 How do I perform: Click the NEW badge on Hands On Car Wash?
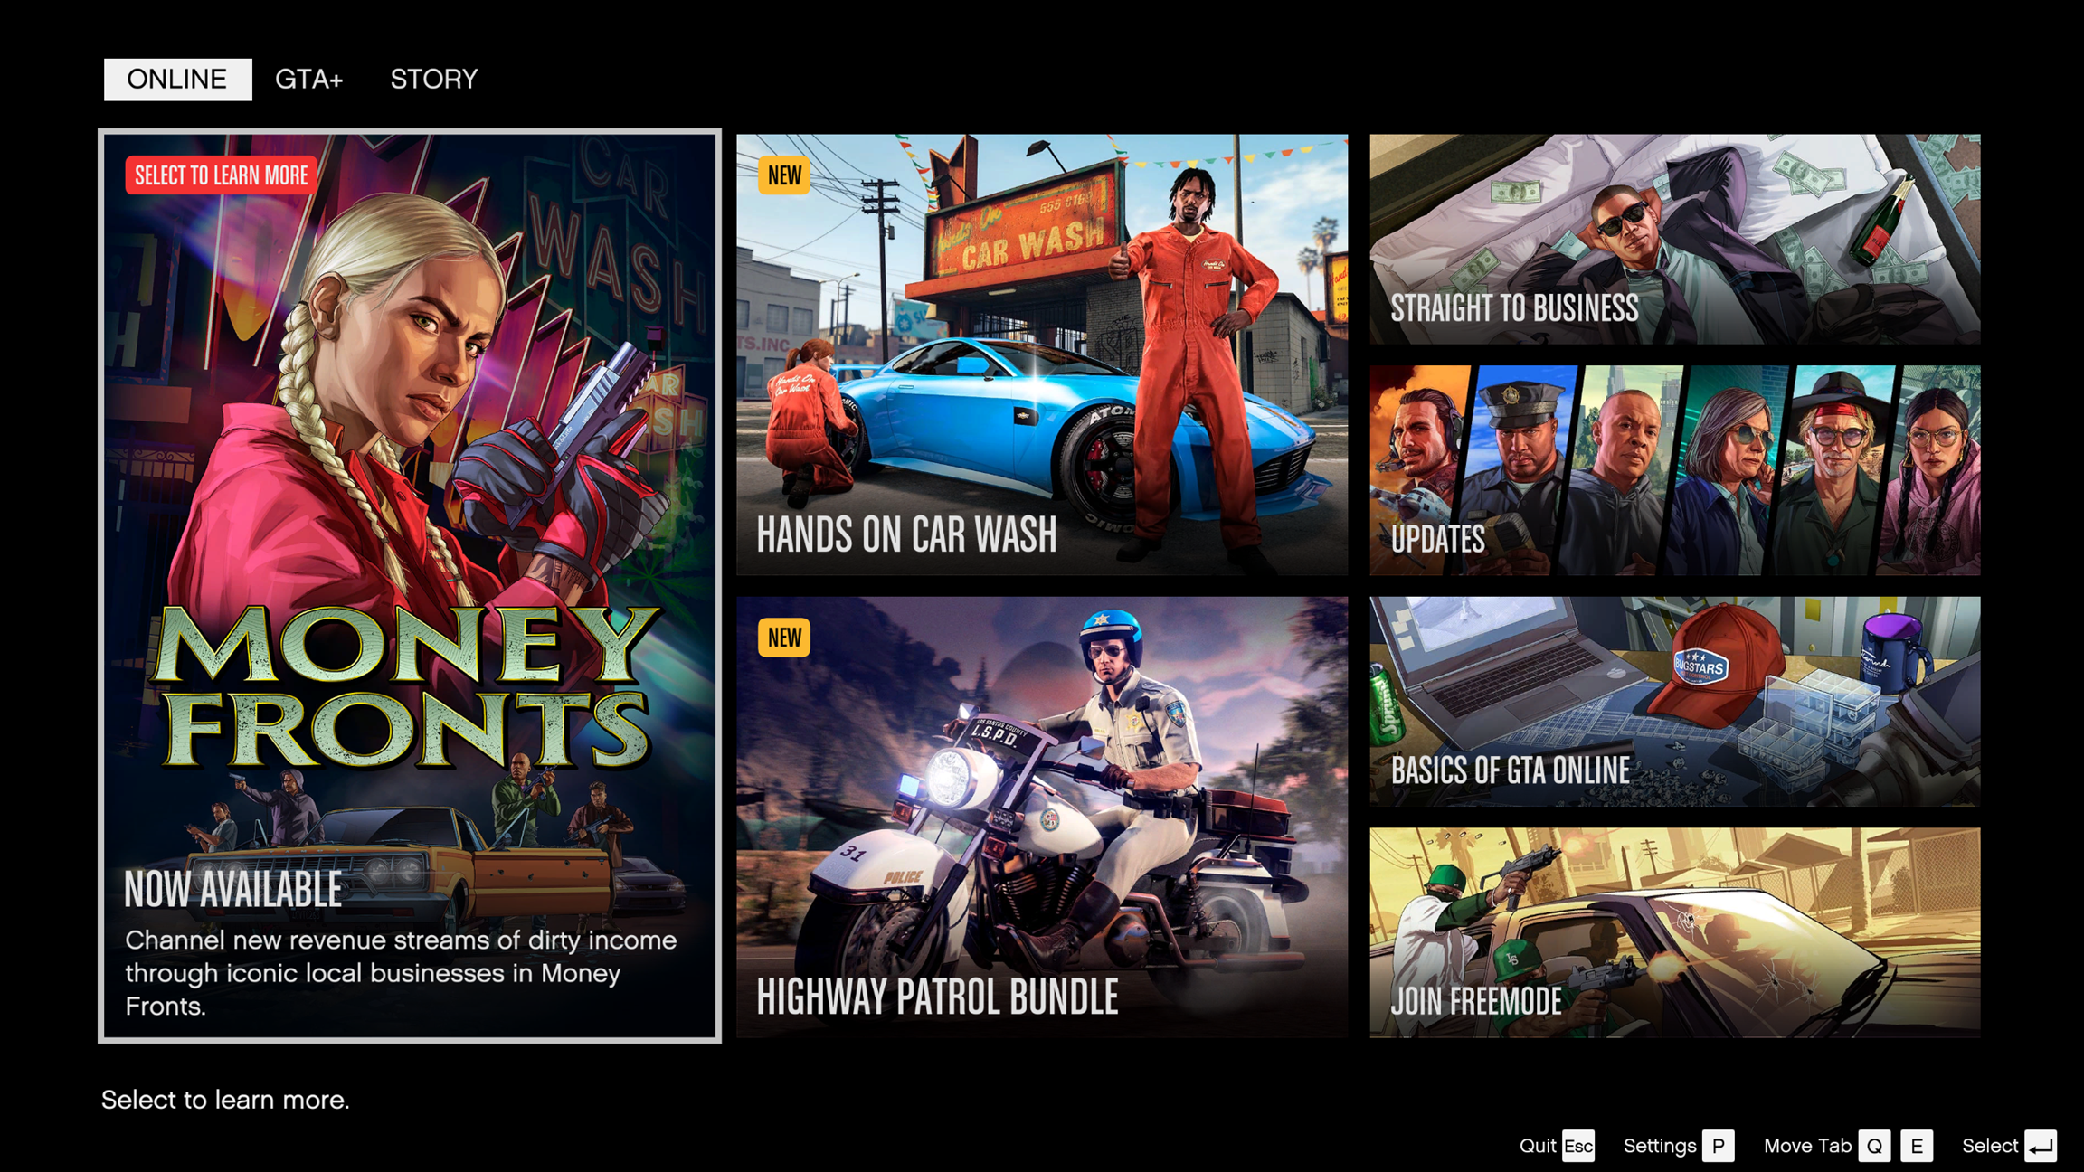pos(784,175)
